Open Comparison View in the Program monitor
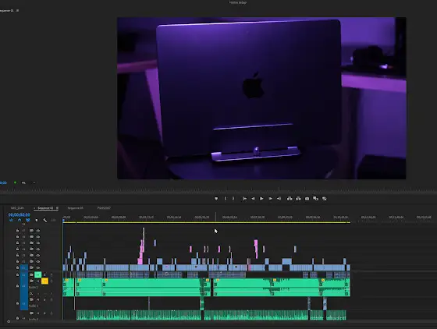 [x=315, y=199]
